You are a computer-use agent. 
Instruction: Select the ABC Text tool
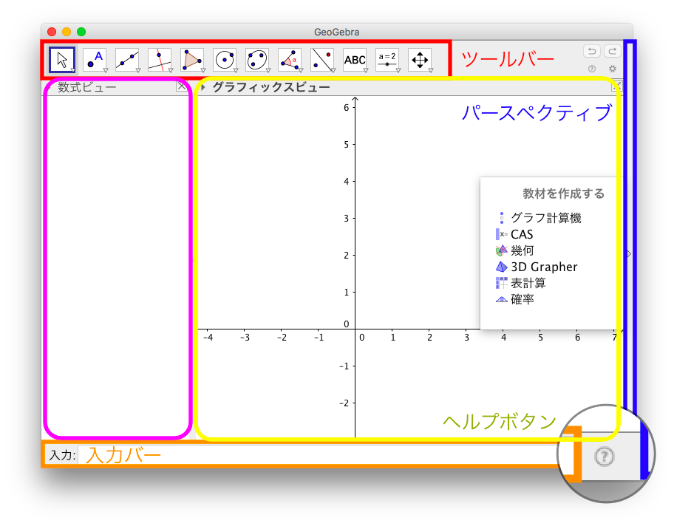click(355, 60)
